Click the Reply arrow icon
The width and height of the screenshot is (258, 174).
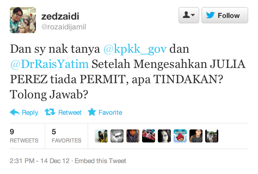tap(15, 112)
